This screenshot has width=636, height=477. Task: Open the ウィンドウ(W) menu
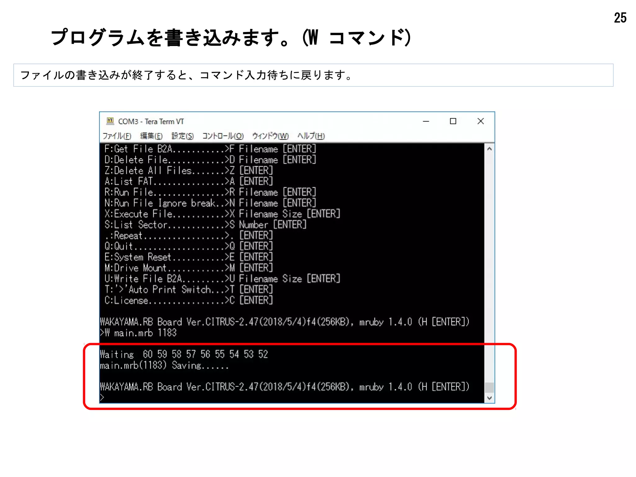[x=270, y=136]
